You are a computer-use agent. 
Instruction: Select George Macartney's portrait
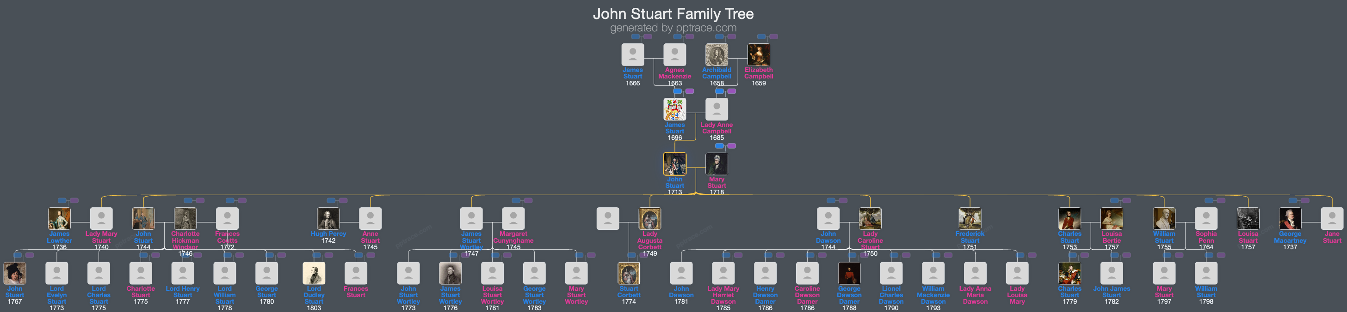tap(1290, 219)
